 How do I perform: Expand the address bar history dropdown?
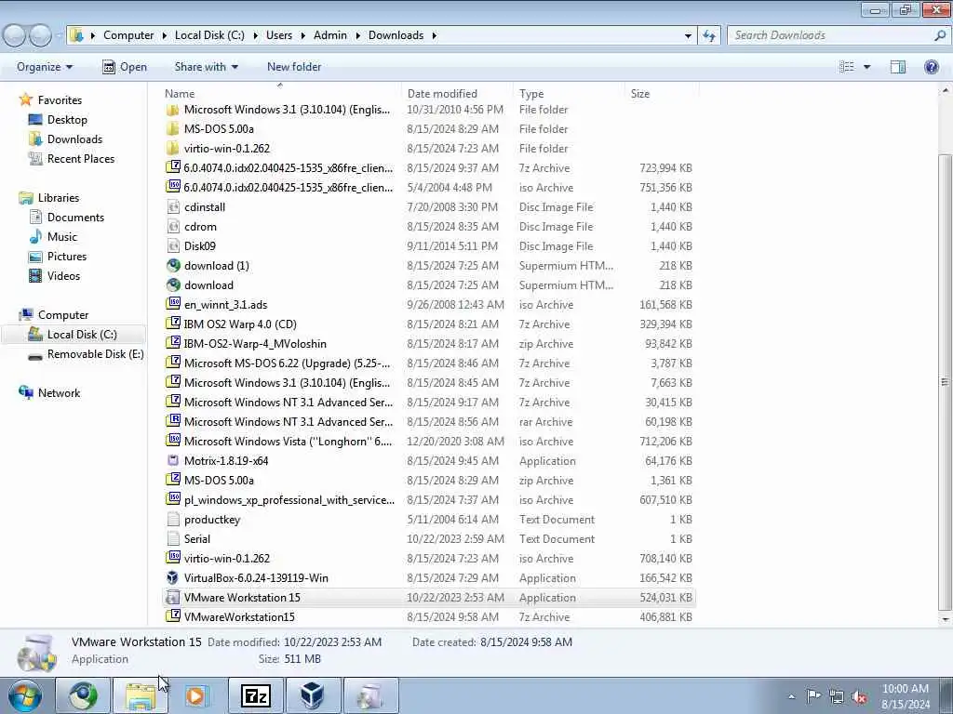click(688, 35)
